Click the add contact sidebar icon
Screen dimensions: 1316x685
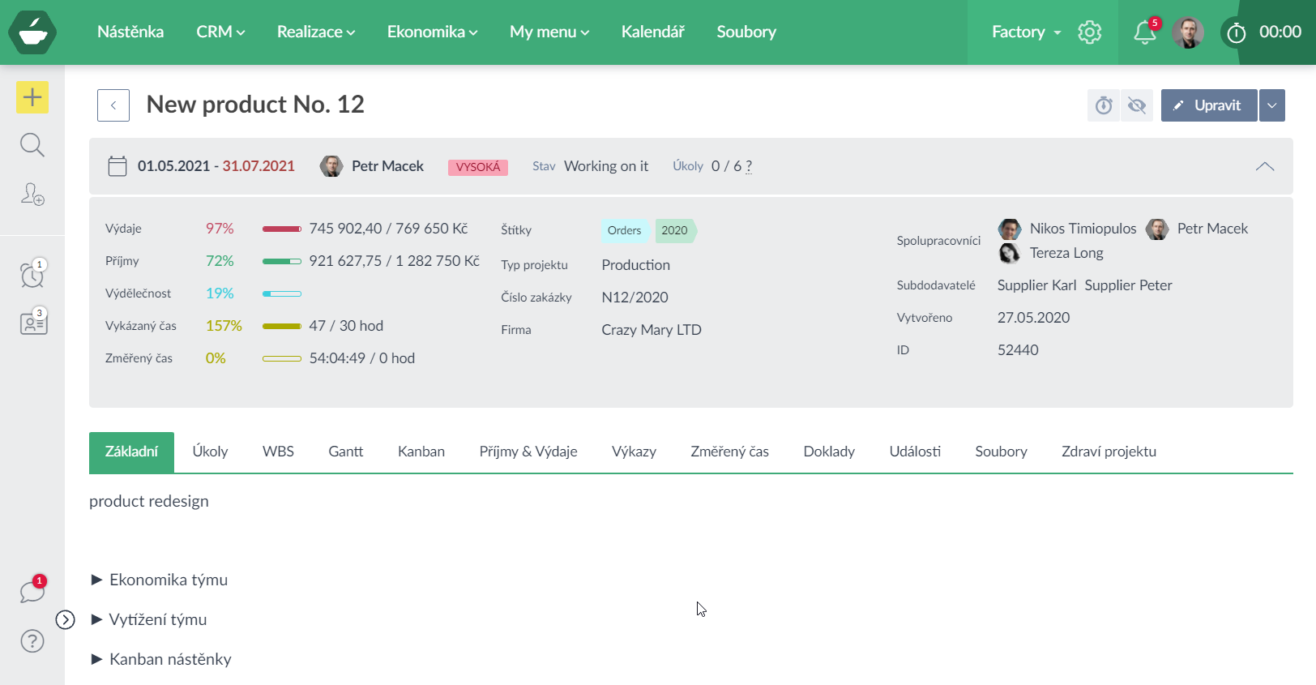[x=32, y=195]
